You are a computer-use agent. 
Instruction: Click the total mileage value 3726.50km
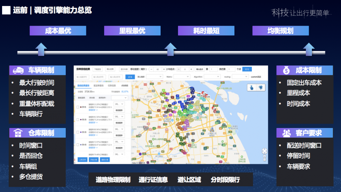point(90,92)
